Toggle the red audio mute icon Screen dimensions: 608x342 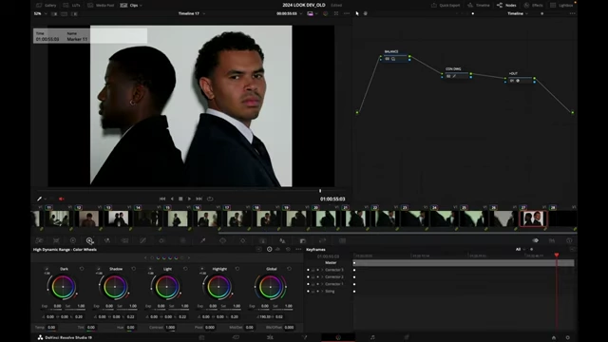coord(61,199)
